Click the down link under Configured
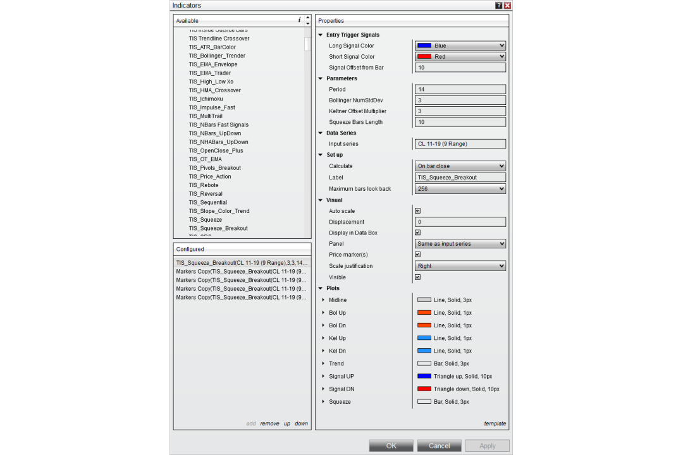Viewport: 683px width, 455px height. point(301,423)
